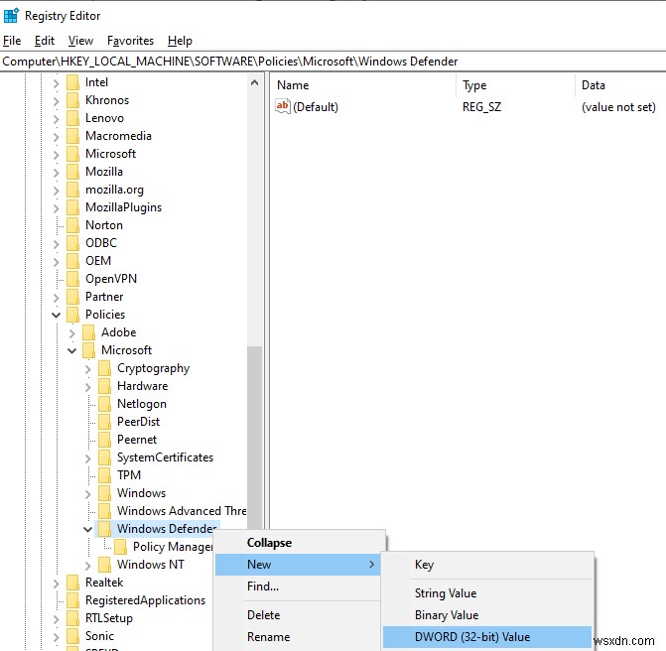
Task: Click the Windows NT folder icon
Action: pos(104,565)
